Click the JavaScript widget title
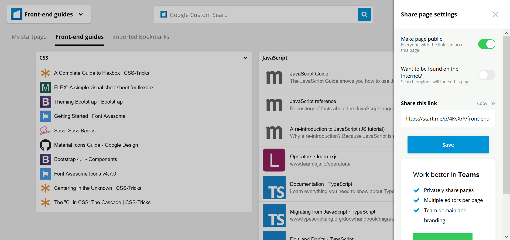Screen dimensions: 510x240 coord(275,58)
